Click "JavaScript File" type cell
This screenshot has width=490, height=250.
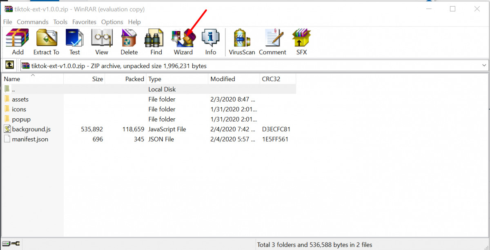coord(167,129)
